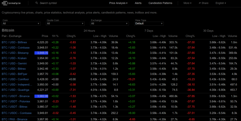Click the Bitcoin section heading
241x121 pixels.
pos(8,30)
